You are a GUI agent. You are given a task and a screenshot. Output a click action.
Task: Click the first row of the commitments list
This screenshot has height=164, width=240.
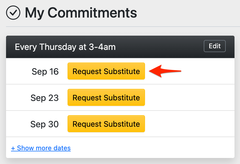coord(120,71)
